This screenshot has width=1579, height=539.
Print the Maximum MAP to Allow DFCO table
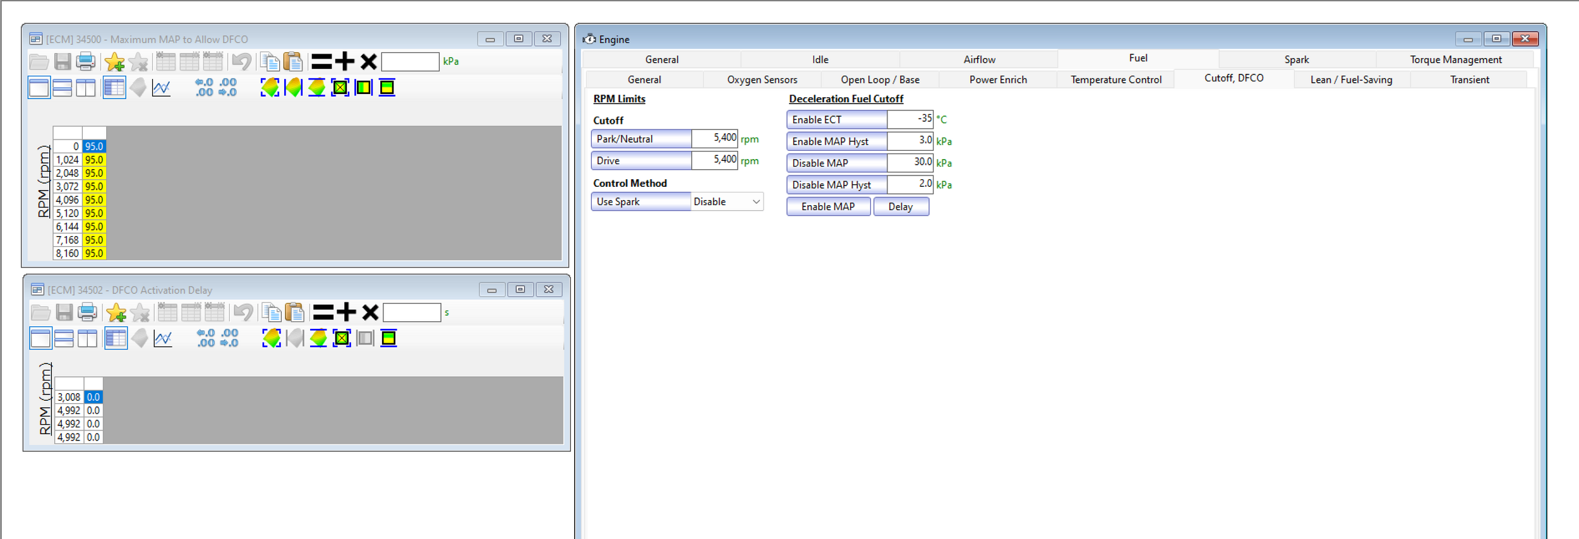[85, 62]
